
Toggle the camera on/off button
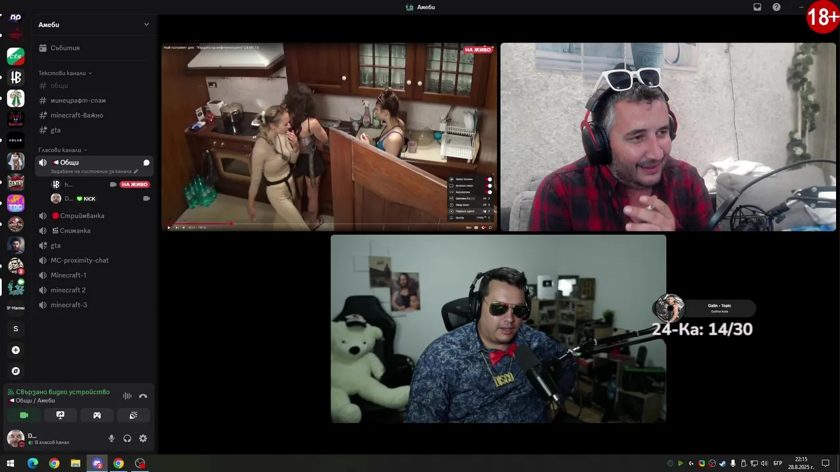pos(24,415)
